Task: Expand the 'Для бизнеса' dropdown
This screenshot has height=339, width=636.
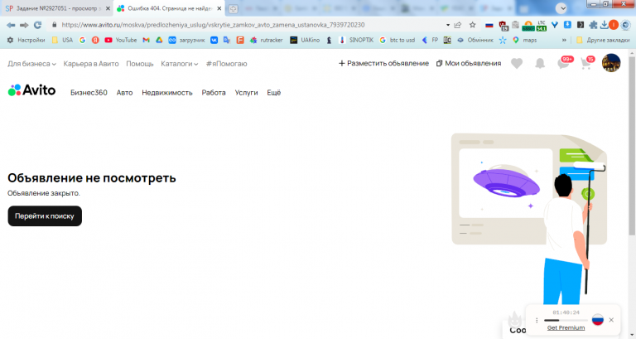Action: pos(31,64)
